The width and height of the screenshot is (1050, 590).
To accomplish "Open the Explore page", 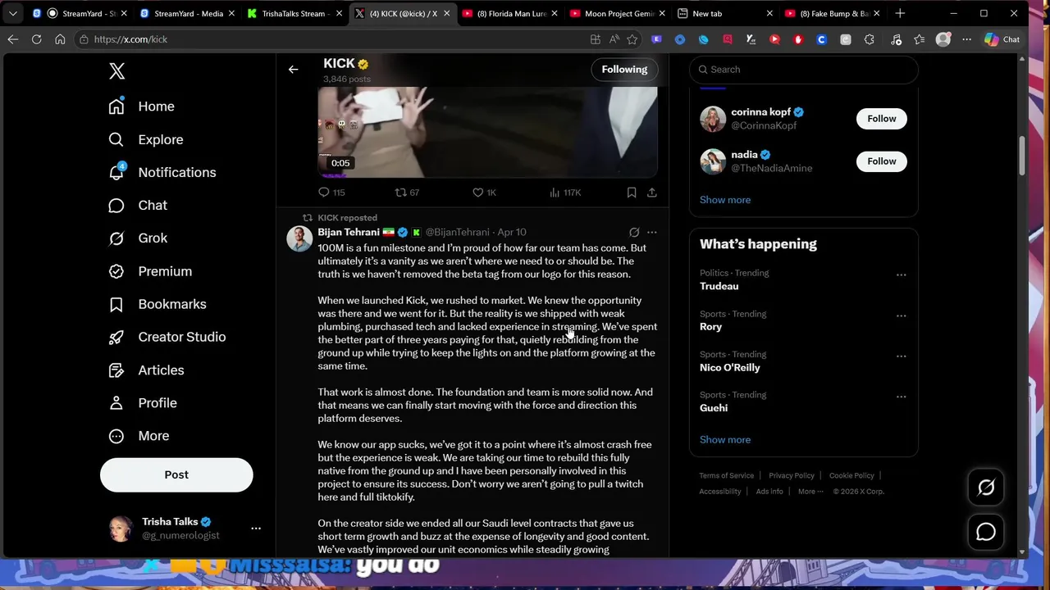I will pyautogui.click(x=146, y=139).
